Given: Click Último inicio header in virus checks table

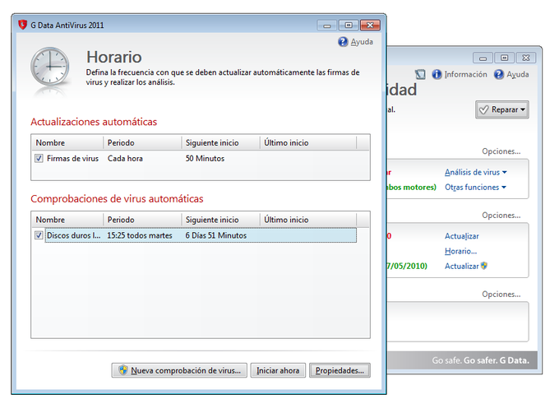Looking at the screenshot, I should [x=308, y=220].
